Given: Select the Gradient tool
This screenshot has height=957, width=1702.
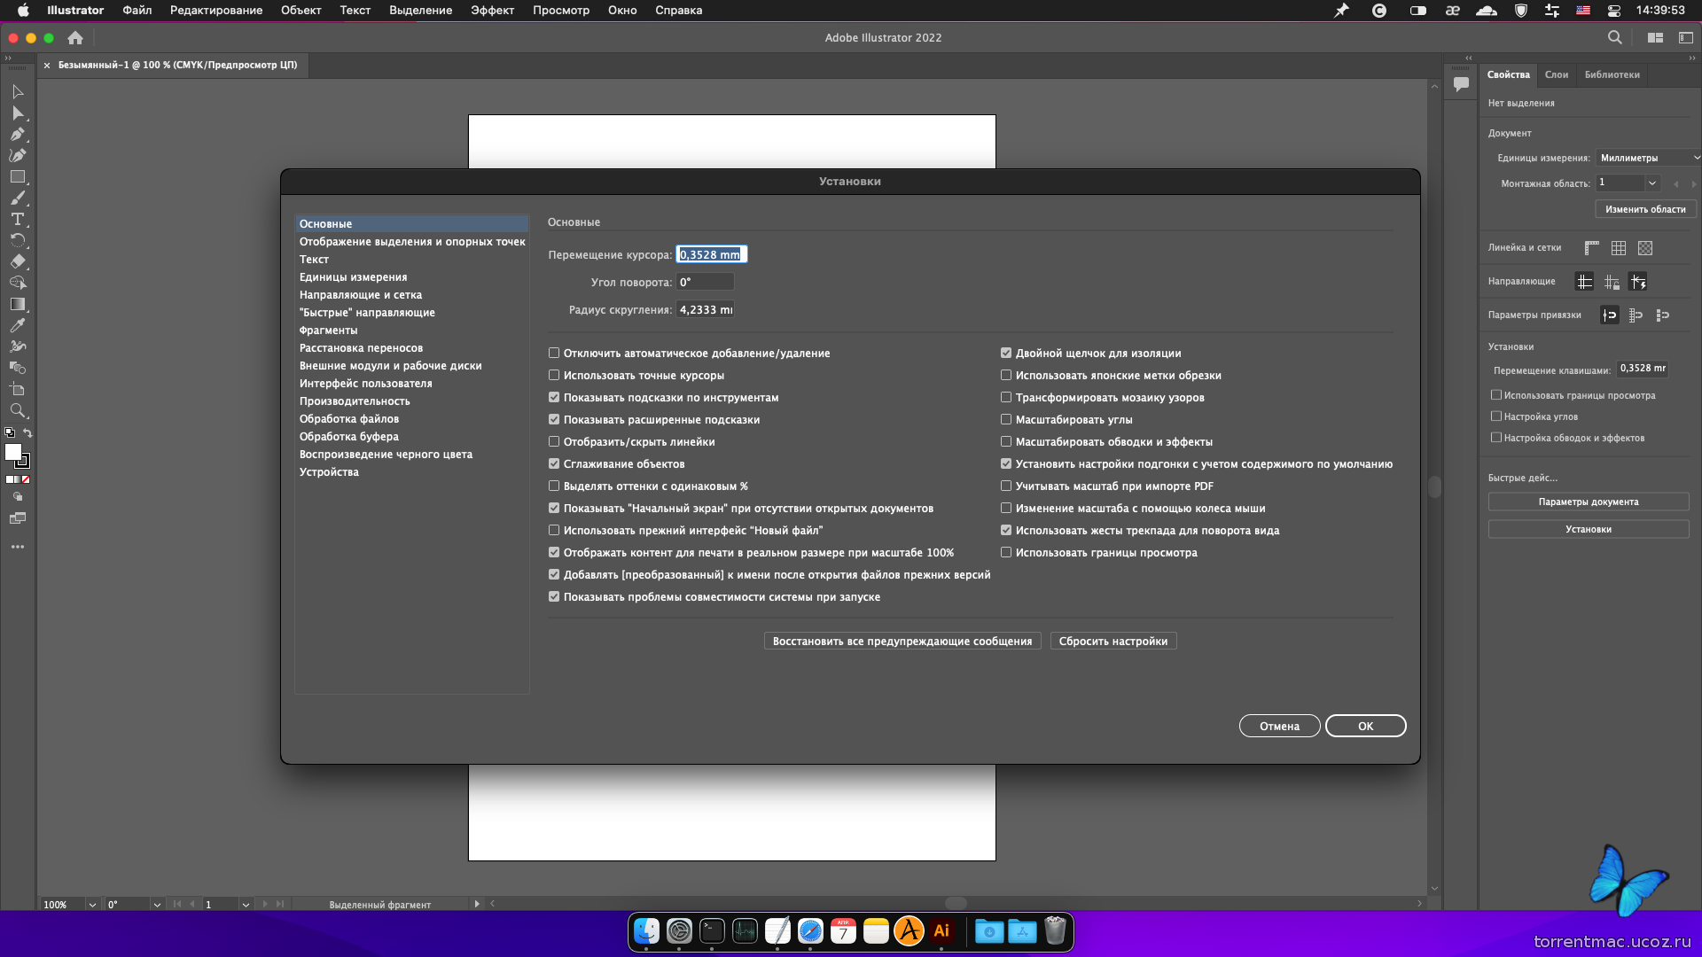Looking at the screenshot, I should coord(18,304).
